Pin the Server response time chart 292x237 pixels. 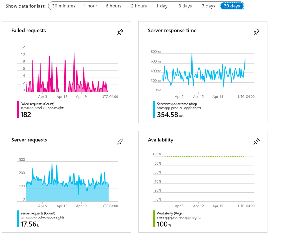(257, 33)
